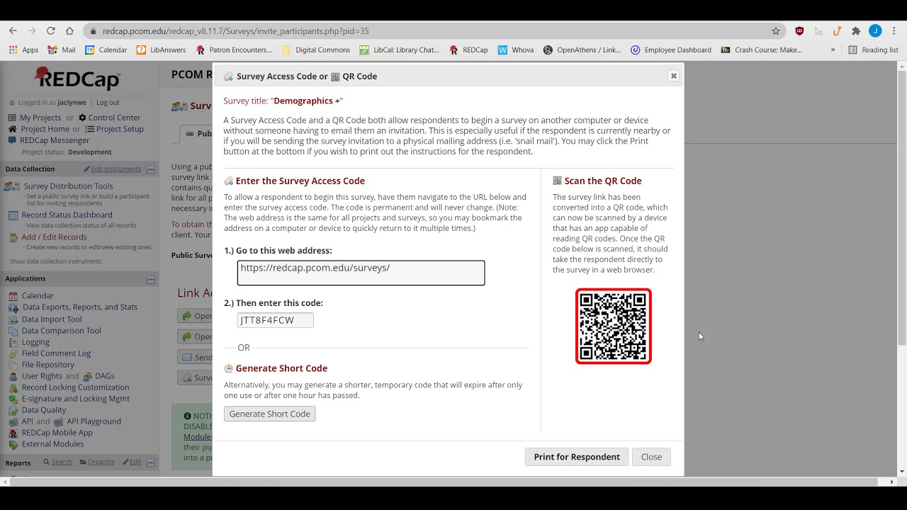
Task: Click Edit instruments link
Action: pos(116,169)
